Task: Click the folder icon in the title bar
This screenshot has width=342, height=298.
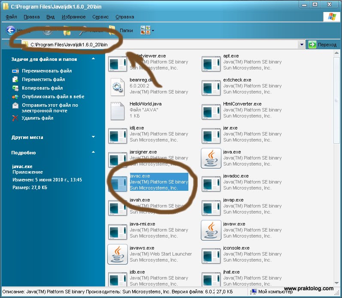Action: click(6, 6)
